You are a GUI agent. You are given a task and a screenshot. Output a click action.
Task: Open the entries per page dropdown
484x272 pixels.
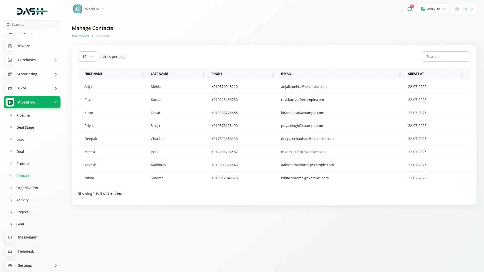coord(87,56)
